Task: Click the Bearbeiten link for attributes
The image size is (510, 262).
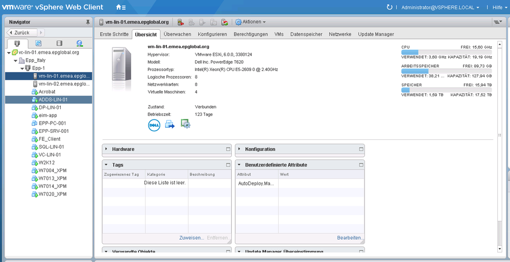Action: [x=350, y=238]
